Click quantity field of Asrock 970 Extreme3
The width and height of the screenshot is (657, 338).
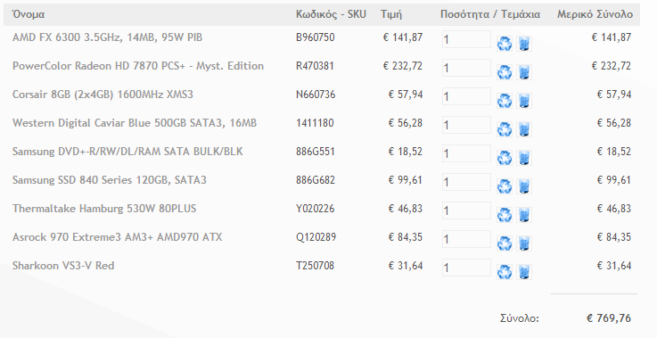[466, 239]
